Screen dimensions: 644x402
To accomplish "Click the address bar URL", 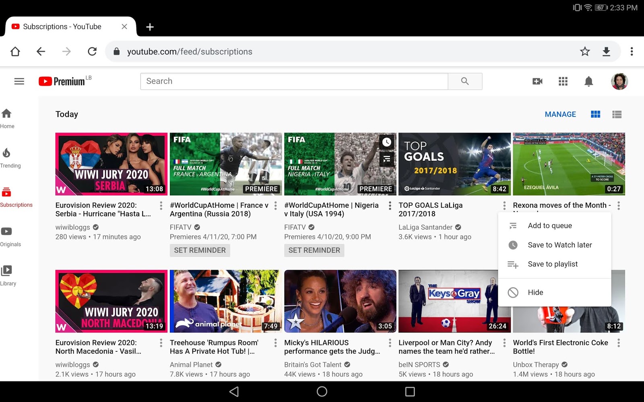I will tap(190, 52).
